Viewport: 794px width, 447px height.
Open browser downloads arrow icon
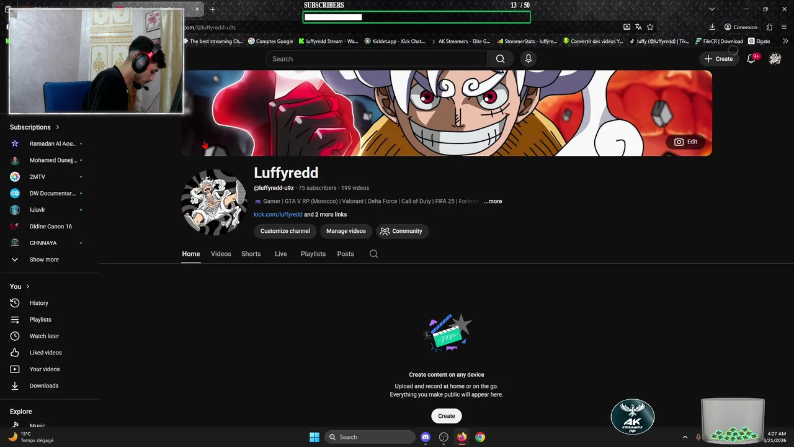712,27
